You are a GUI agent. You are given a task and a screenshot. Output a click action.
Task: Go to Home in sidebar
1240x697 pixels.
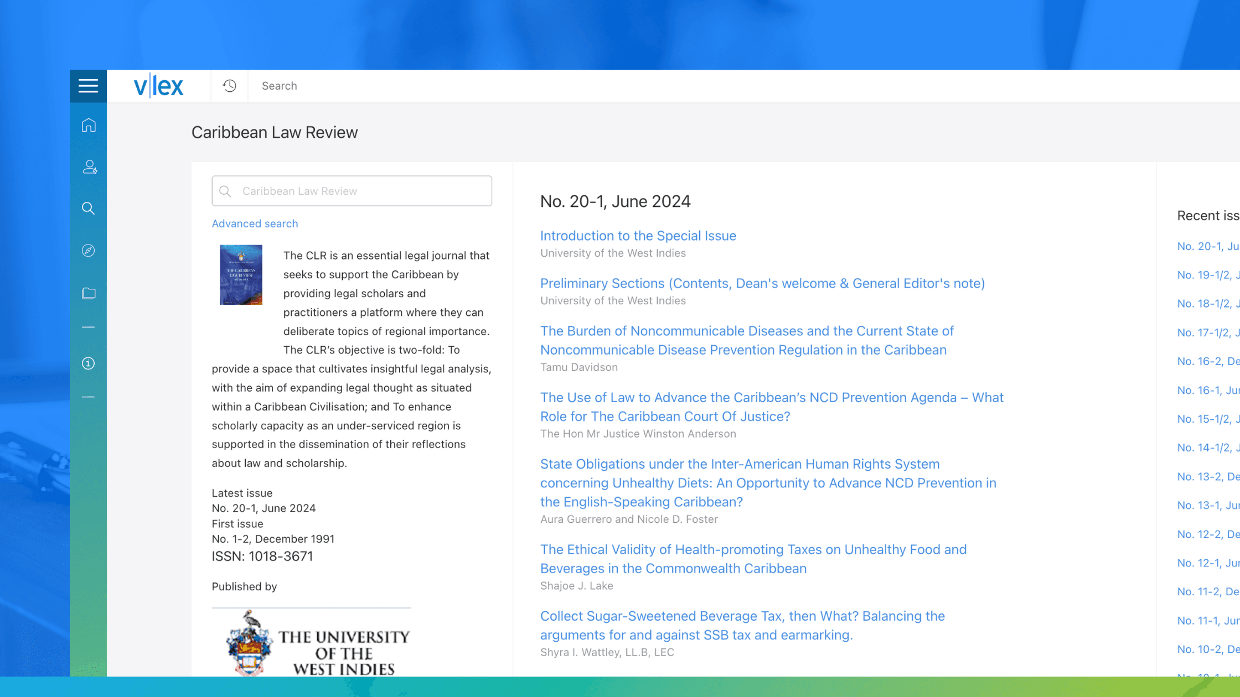[89, 126]
